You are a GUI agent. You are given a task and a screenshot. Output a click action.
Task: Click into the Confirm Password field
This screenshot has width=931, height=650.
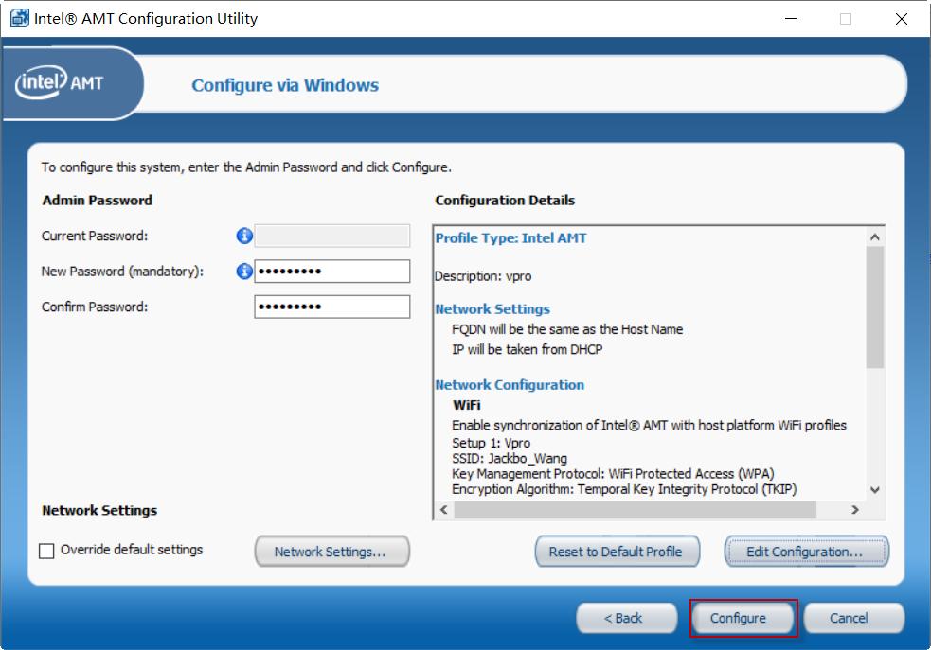point(331,307)
